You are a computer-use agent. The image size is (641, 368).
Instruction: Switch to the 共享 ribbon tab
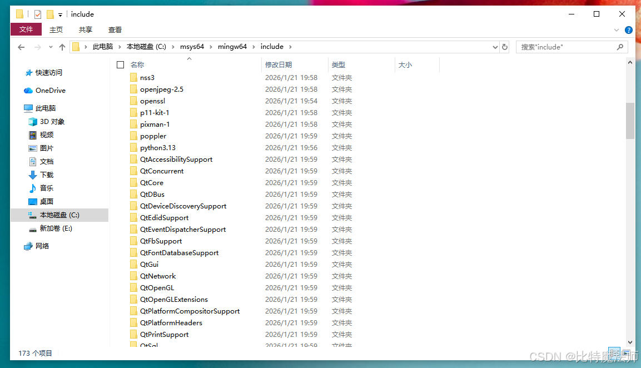click(x=86, y=30)
